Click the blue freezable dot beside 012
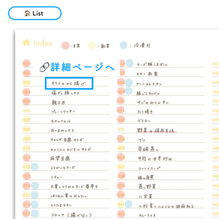 34,167
